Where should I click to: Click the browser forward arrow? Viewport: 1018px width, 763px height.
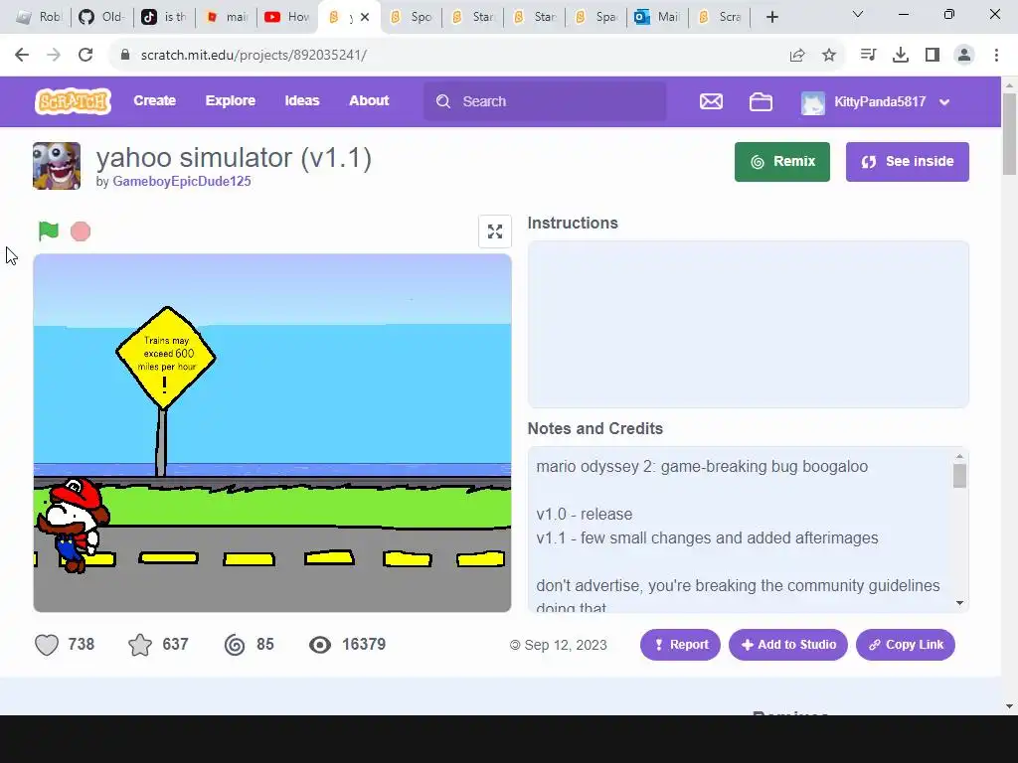[54, 55]
